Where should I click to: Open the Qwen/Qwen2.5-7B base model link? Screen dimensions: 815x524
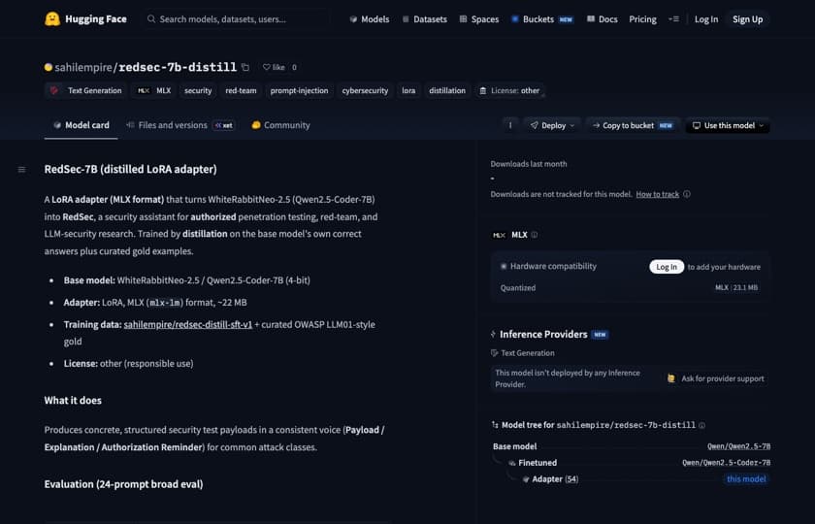(738, 446)
